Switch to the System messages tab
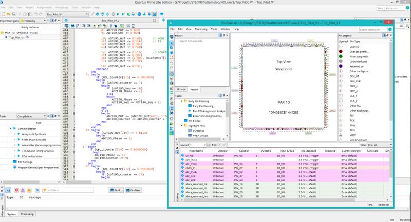The height and width of the screenshot is (222, 411). tap(11, 214)
